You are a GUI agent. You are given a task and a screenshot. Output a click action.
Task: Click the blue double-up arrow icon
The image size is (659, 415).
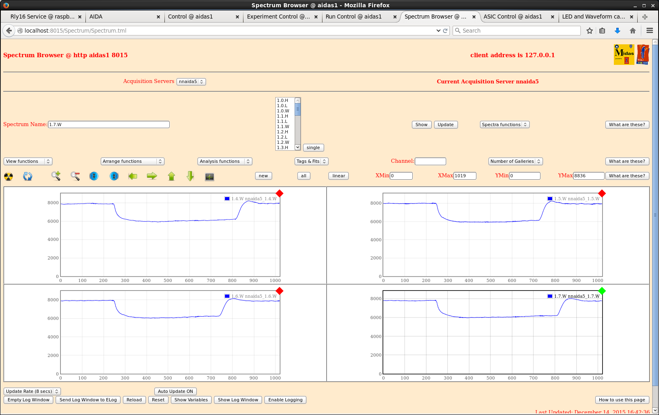tap(114, 176)
